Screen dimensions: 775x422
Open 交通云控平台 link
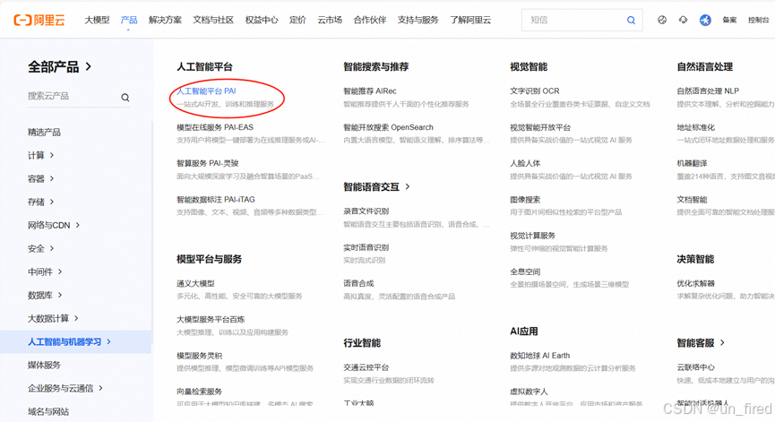(366, 367)
